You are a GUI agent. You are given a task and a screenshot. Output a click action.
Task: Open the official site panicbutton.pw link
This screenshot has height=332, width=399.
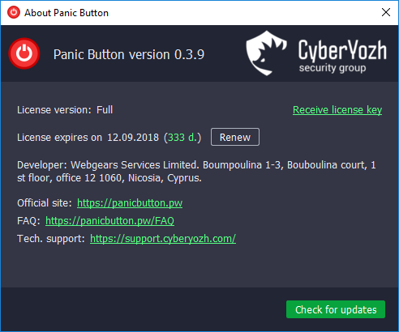[130, 203]
